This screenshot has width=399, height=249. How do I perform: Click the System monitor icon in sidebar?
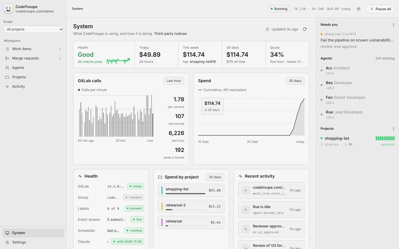[x=7, y=233]
